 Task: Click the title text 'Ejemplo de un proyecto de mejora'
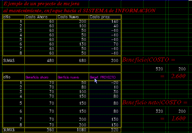click(42, 4)
